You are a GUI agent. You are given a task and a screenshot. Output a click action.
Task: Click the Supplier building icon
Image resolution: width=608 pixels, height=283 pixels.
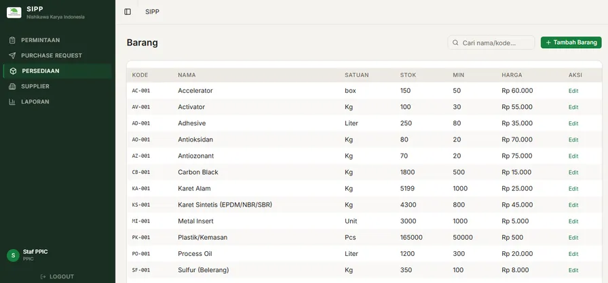pos(12,87)
